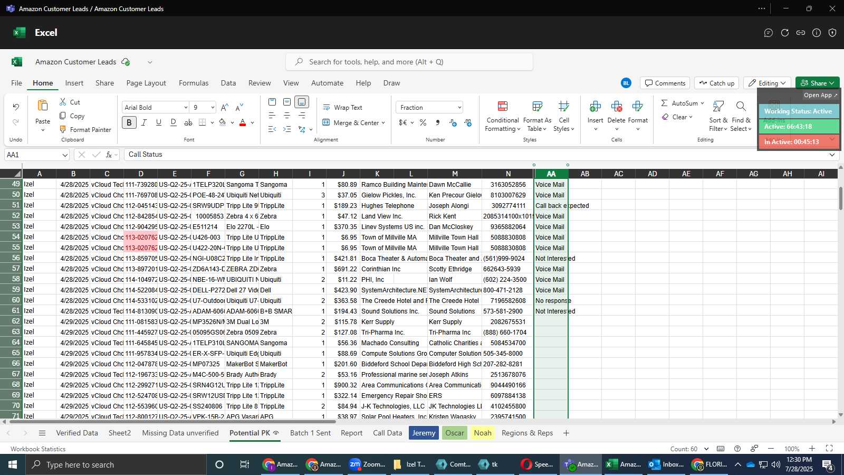This screenshot has height=475, width=844.
Task: Click the Insert cells icon
Action: coord(595,107)
